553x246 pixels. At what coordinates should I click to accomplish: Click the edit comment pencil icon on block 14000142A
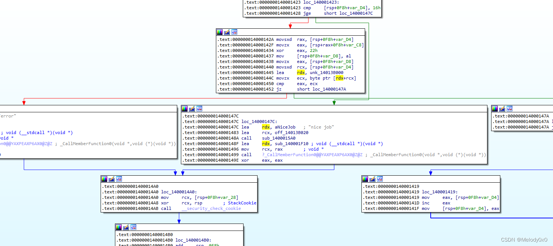(x=227, y=32)
